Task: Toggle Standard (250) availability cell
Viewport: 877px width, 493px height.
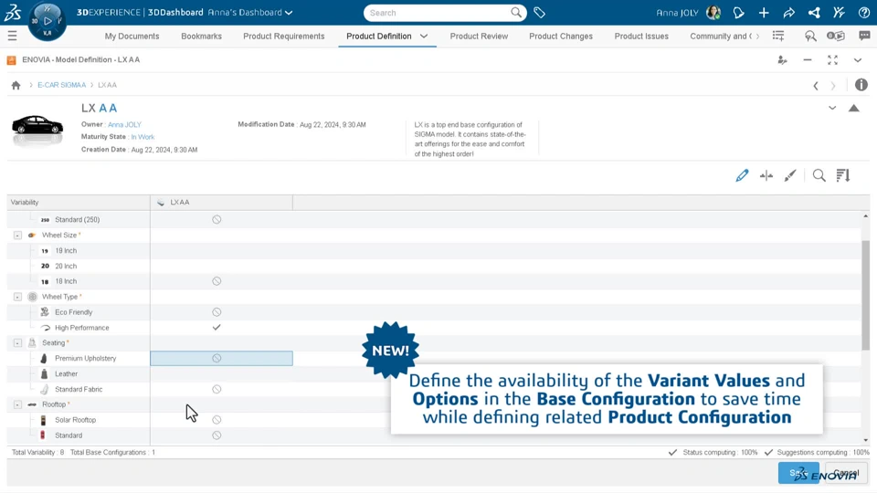Action: [217, 220]
